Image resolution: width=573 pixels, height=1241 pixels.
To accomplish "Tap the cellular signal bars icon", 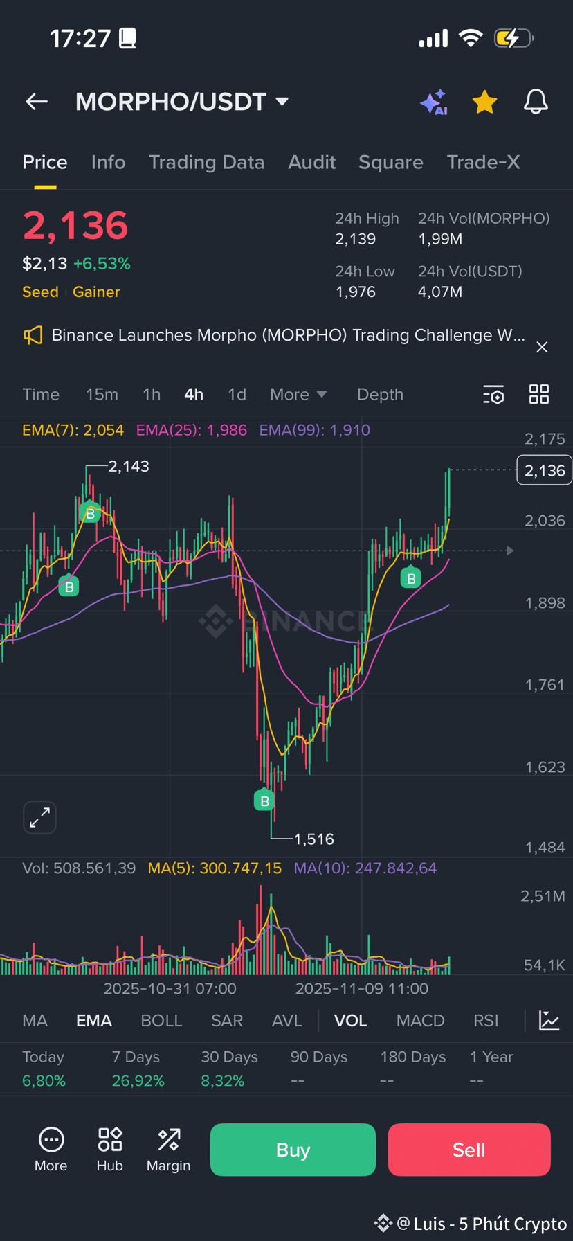I will tap(433, 39).
